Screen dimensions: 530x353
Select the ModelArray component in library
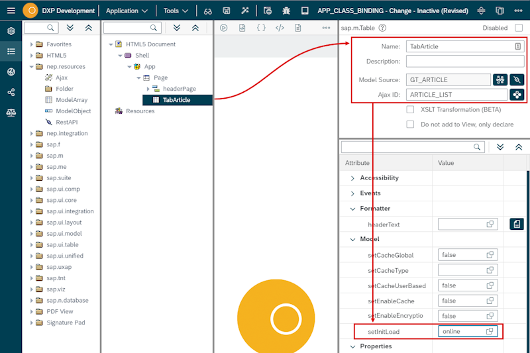pos(72,100)
